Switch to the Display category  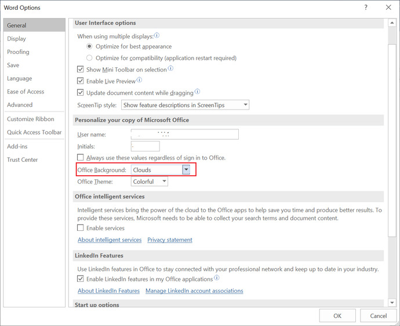point(34,38)
